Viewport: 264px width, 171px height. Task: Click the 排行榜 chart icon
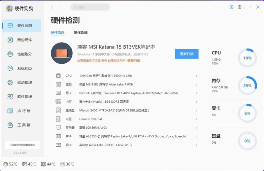[10, 111]
